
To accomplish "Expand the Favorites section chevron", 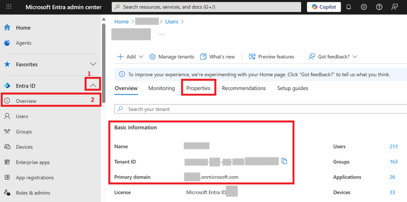I will (93, 64).
